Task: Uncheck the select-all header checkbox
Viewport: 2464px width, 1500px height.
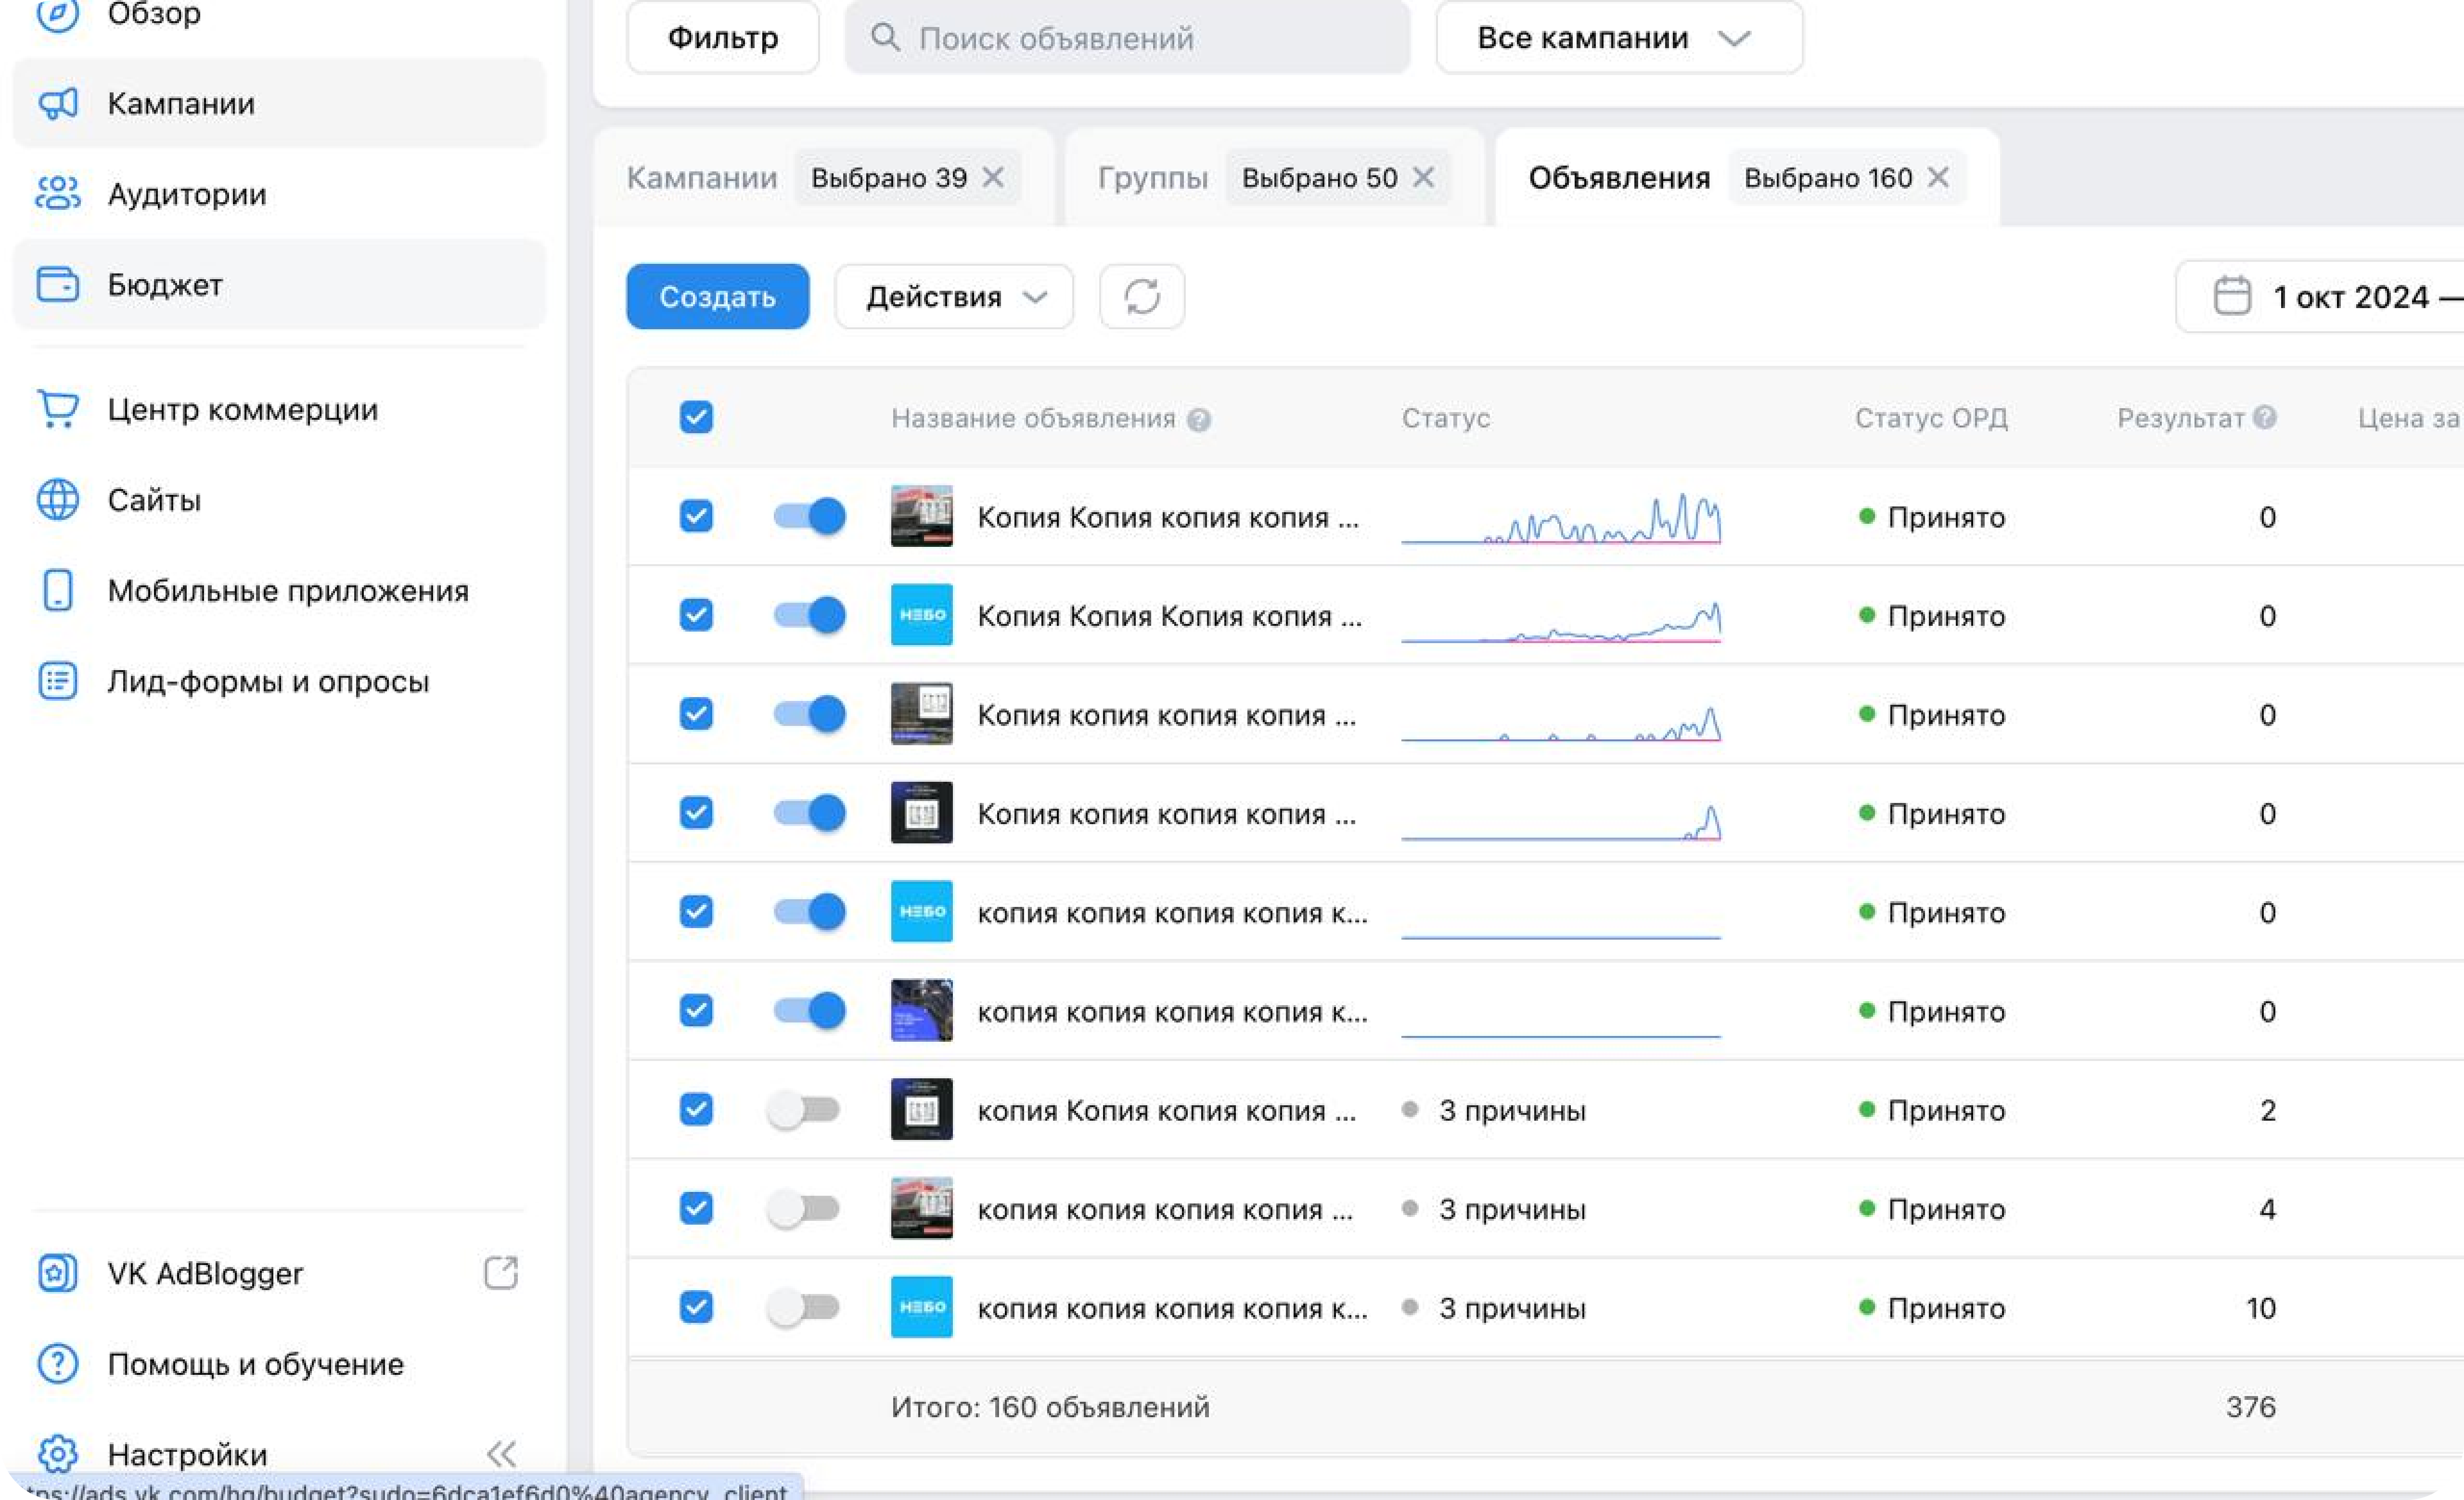Action: click(x=696, y=417)
